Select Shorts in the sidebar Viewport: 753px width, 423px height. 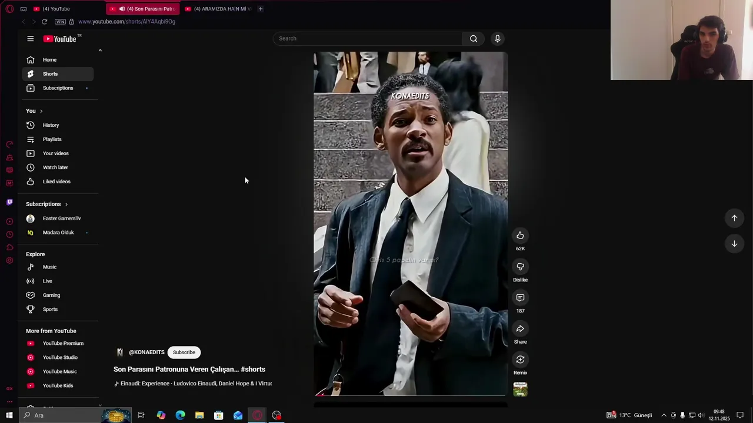(x=58, y=74)
